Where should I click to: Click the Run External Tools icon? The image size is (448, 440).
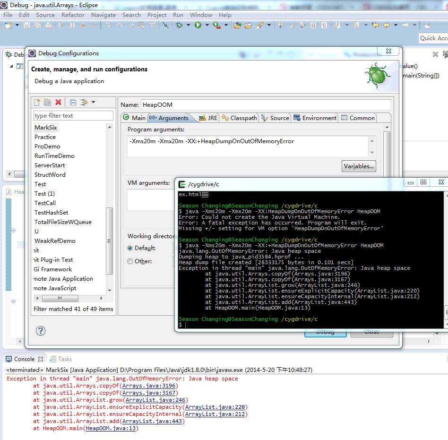pyautogui.click(x=217, y=26)
